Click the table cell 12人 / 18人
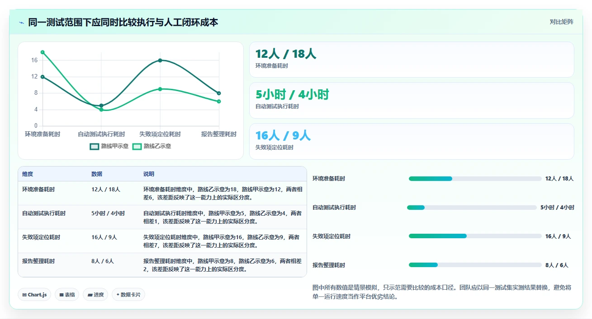 [x=106, y=190]
